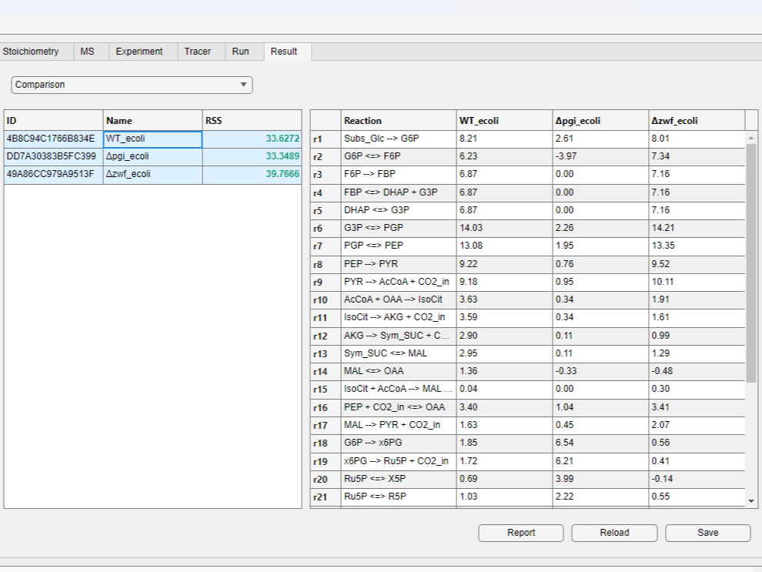This screenshot has width=762, height=572.
Task: Select the Tracer tab
Action: coord(199,51)
